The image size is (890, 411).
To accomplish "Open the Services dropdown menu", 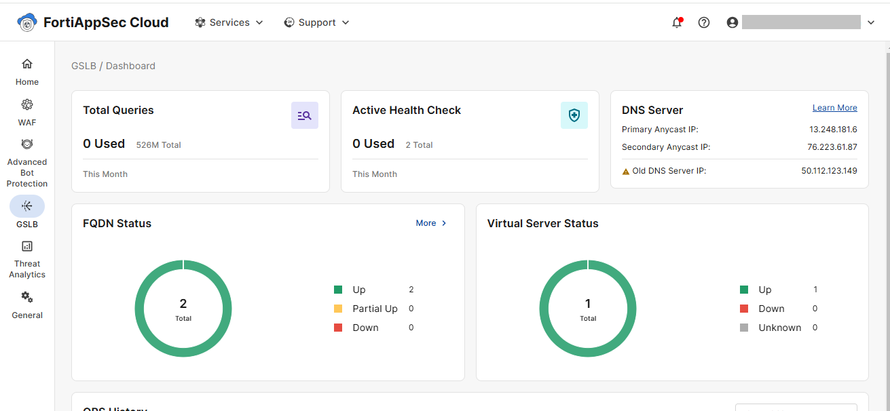I will coord(229,22).
